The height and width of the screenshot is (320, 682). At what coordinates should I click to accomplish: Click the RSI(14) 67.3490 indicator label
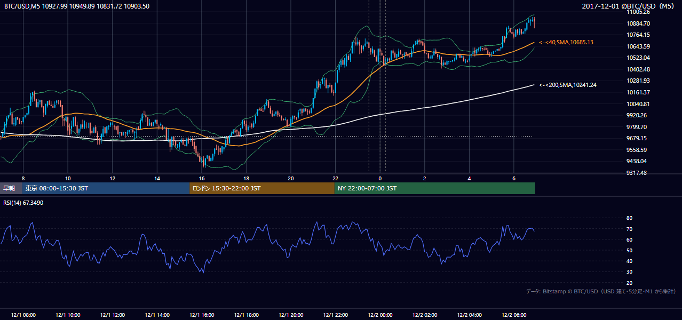[x=23, y=203]
